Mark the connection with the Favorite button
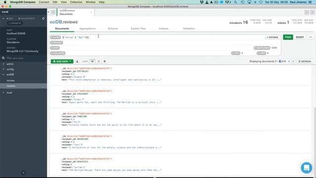The height and width of the screenshot is (178, 316). tap(15, 23)
